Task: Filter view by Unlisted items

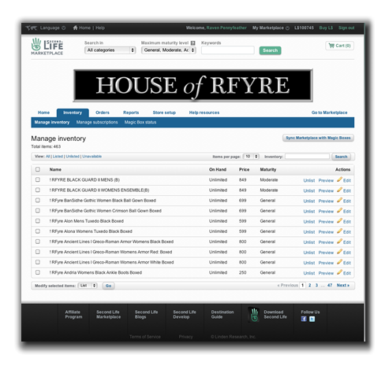Action: pyautogui.click(x=73, y=157)
